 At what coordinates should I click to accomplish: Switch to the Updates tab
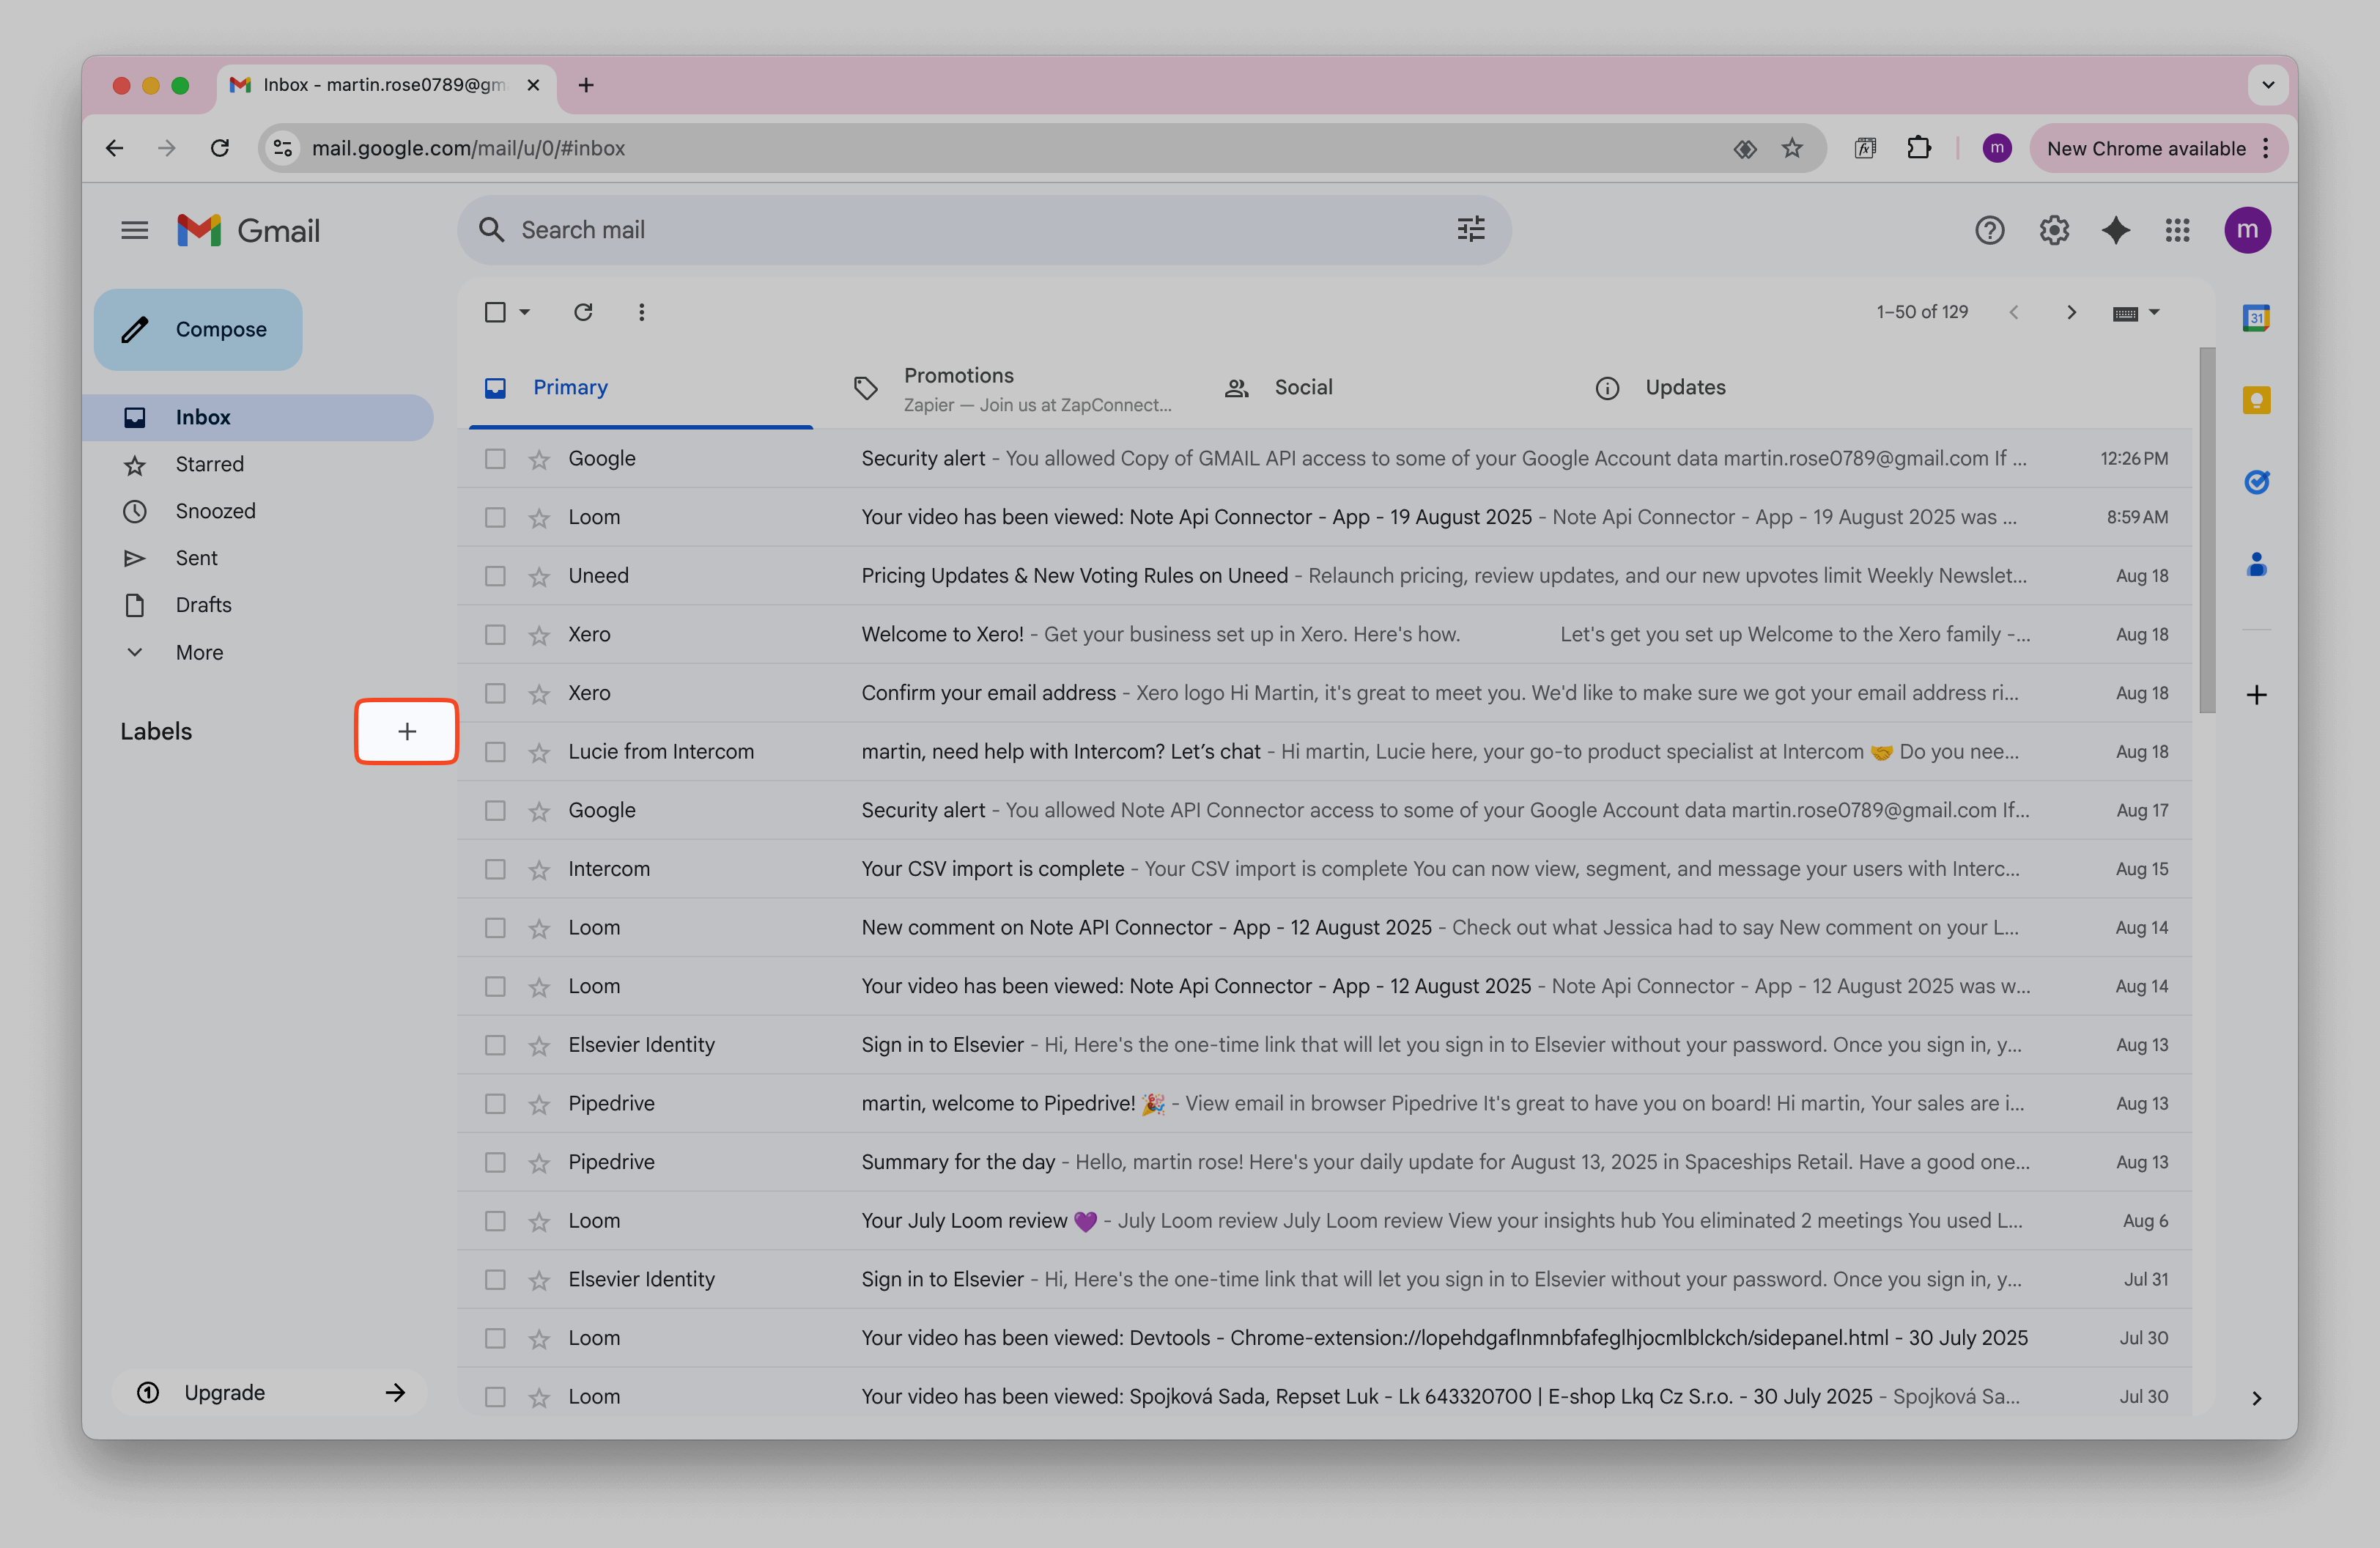coord(1754,388)
